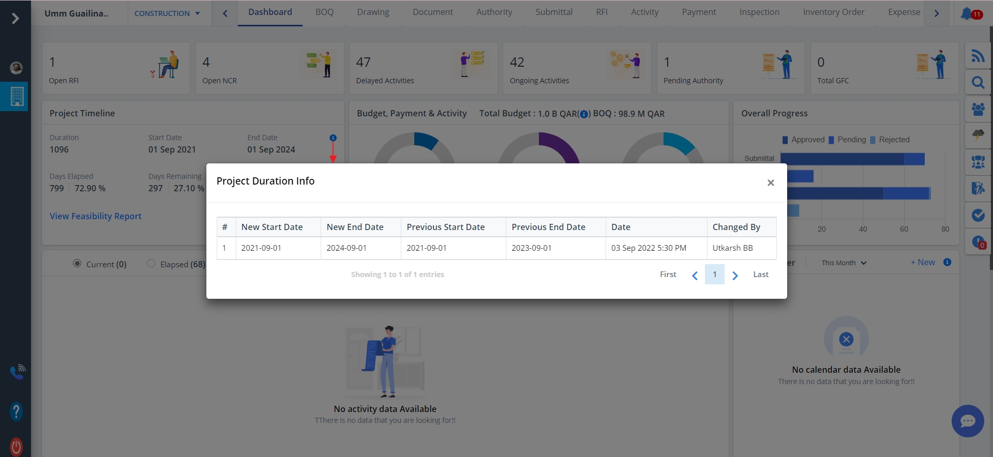Click the phone call icon in left sidebar
993x457 pixels.
(x=17, y=371)
